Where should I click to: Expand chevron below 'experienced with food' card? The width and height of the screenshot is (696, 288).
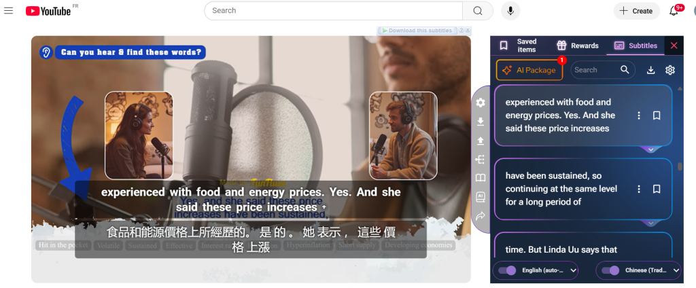pyautogui.click(x=650, y=150)
